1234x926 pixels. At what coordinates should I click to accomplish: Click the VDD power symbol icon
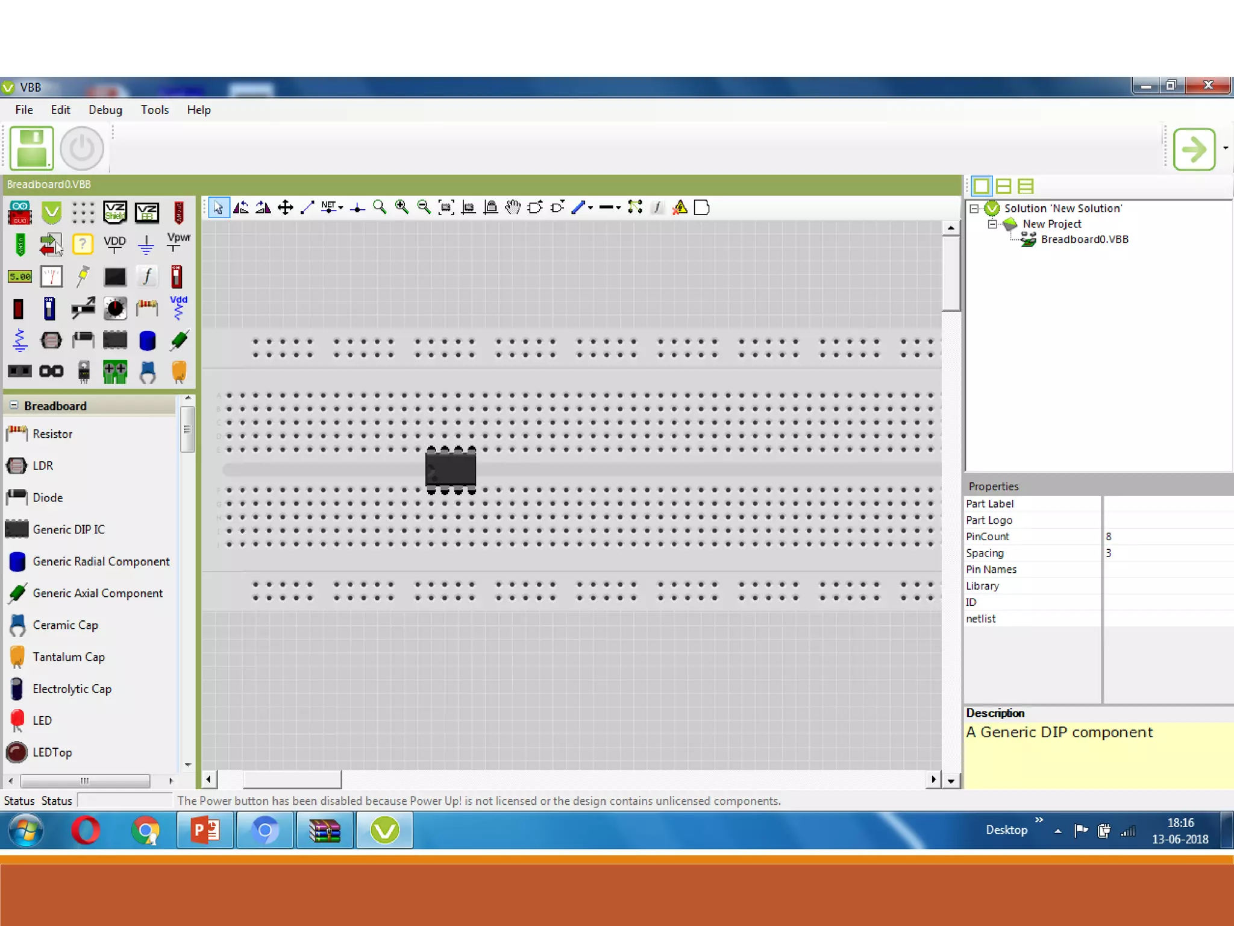point(114,244)
